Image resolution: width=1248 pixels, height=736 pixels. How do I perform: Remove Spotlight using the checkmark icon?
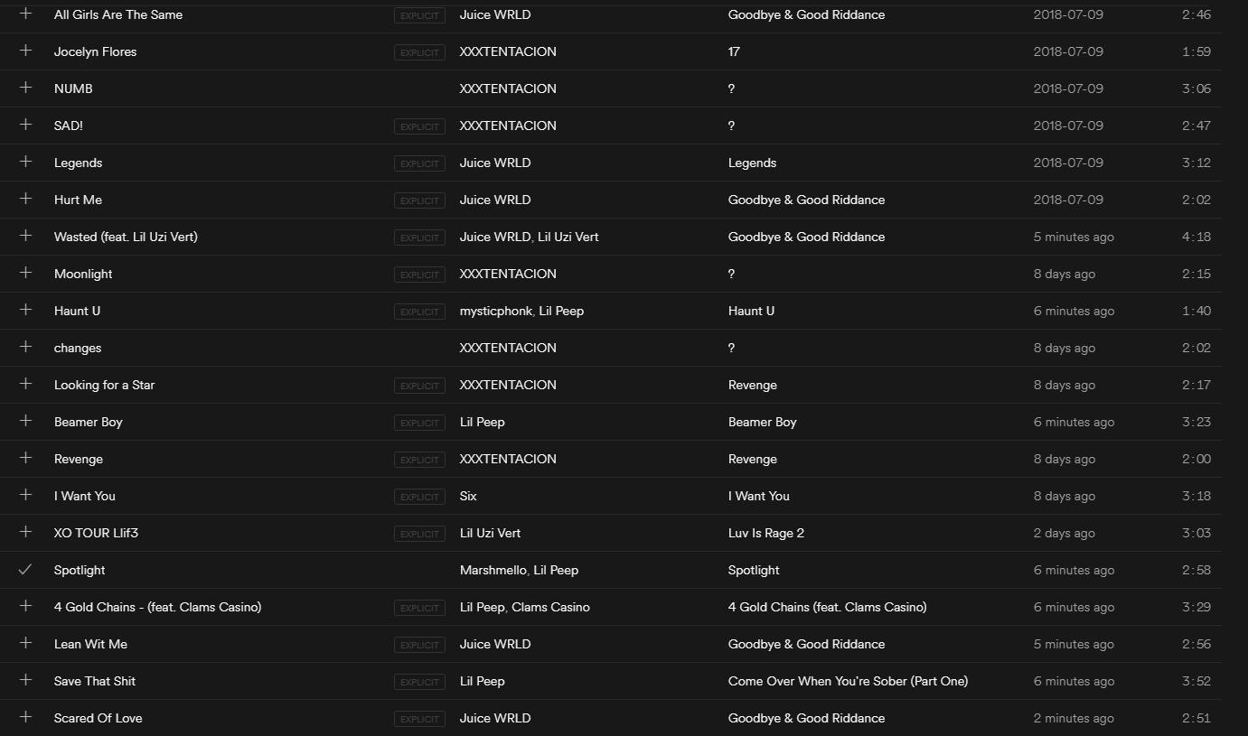coord(25,569)
